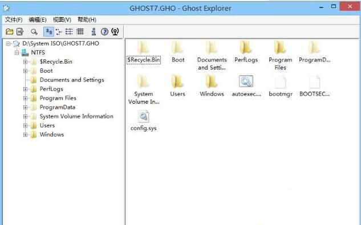Minimize the Ghost Explorer window
The height and width of the screenshot is (225, 361).
point(322,7)
